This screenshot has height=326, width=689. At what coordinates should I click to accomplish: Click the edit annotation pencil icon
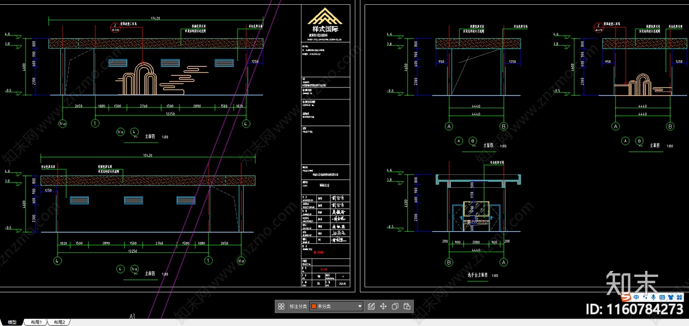[x=371, y=306]
